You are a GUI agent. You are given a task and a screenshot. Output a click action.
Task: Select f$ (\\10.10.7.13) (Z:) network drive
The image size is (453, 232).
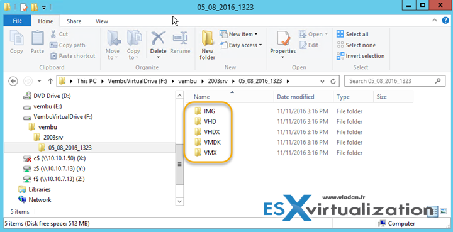[53, 179]
